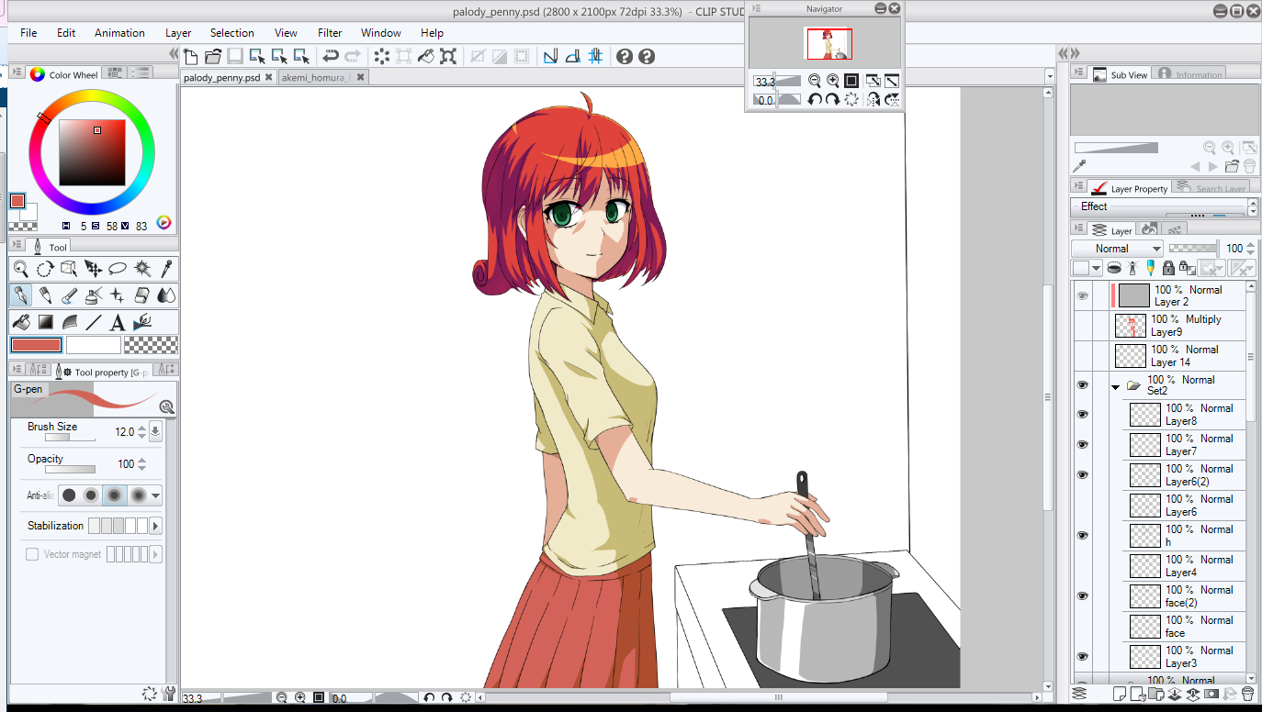Open layer palette color dropdown
This screenshot has height=712, width=1262.
tap(1087, 268)
